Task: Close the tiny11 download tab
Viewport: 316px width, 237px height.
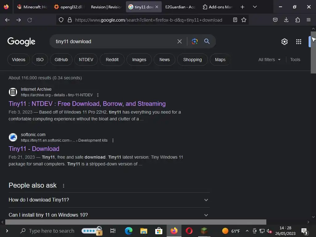Action: (157, 7)
